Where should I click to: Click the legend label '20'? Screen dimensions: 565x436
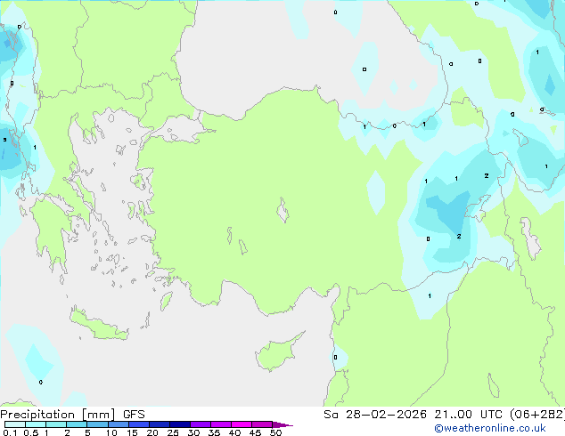click(152, 432)
